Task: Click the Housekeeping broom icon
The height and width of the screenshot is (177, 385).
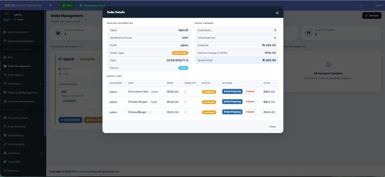Action: click(5, 144)
